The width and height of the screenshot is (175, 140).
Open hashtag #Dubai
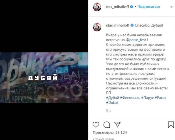click(x=112, y=102)
